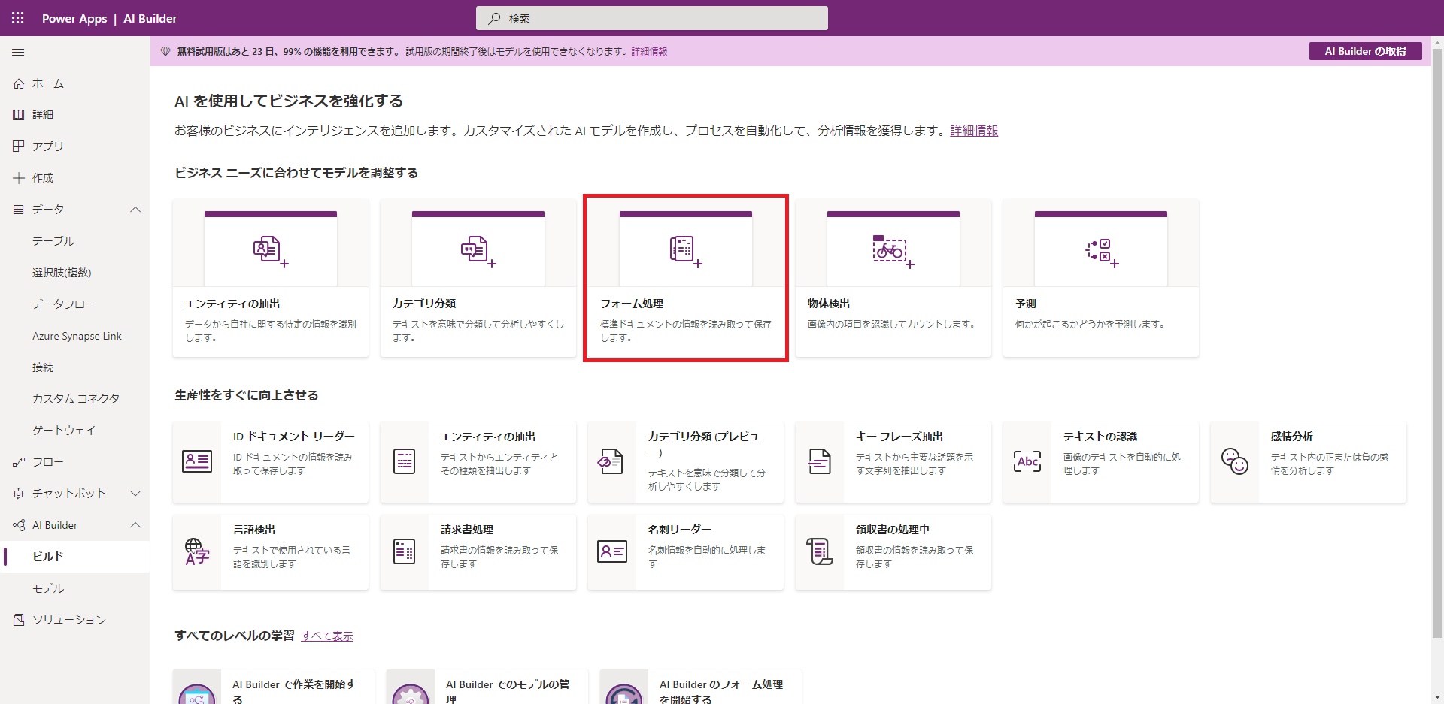
Task: Click the カテゴリ分類 (プレビュー) document icon
Action: (611, 461)
